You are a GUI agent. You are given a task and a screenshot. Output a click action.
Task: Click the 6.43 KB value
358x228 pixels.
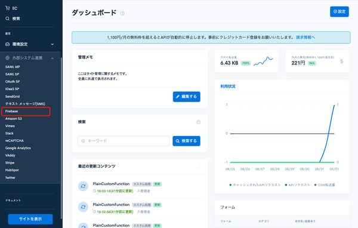tap(229, 63)
